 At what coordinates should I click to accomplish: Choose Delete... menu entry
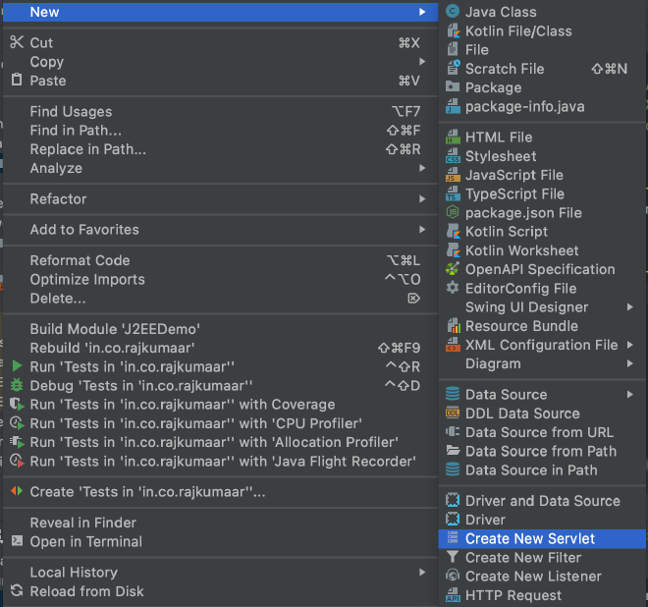[220, 299]
